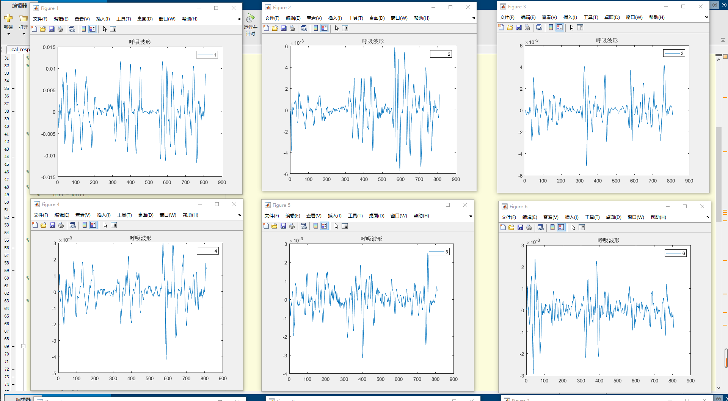Toggle Insert Legend in Figure 1 toolbar

pos(93,29)
